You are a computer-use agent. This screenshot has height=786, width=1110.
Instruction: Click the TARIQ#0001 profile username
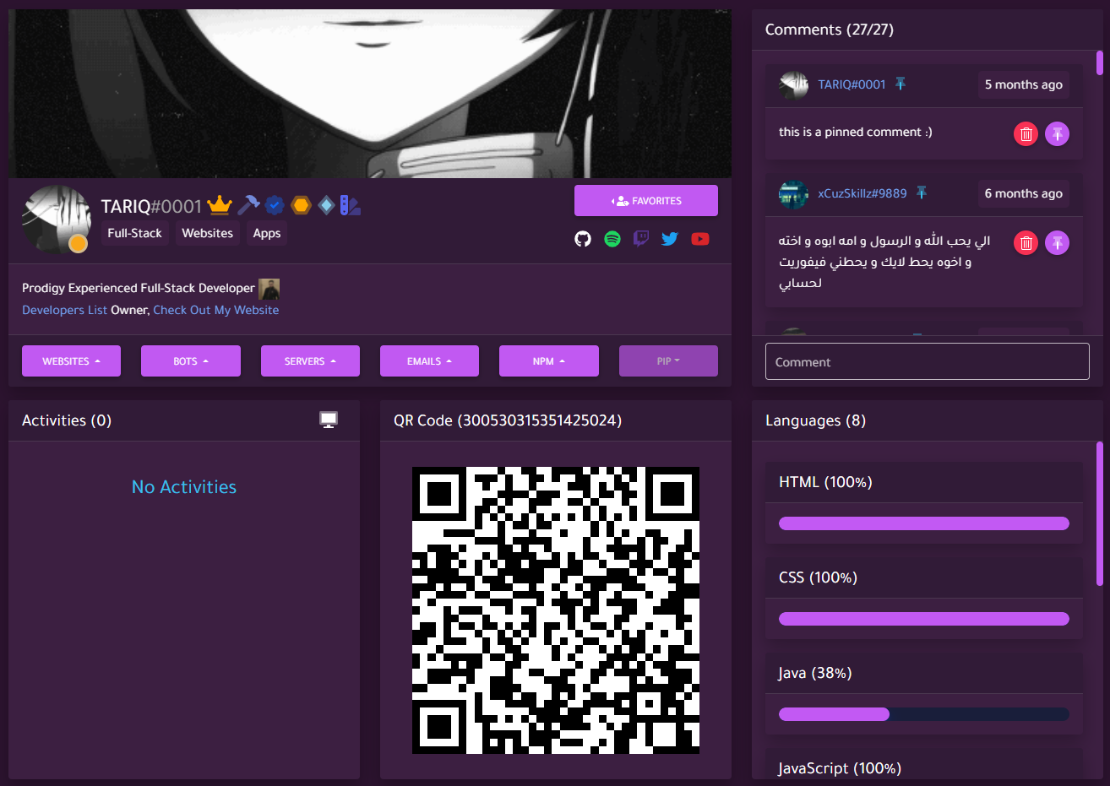coord(151,206)
